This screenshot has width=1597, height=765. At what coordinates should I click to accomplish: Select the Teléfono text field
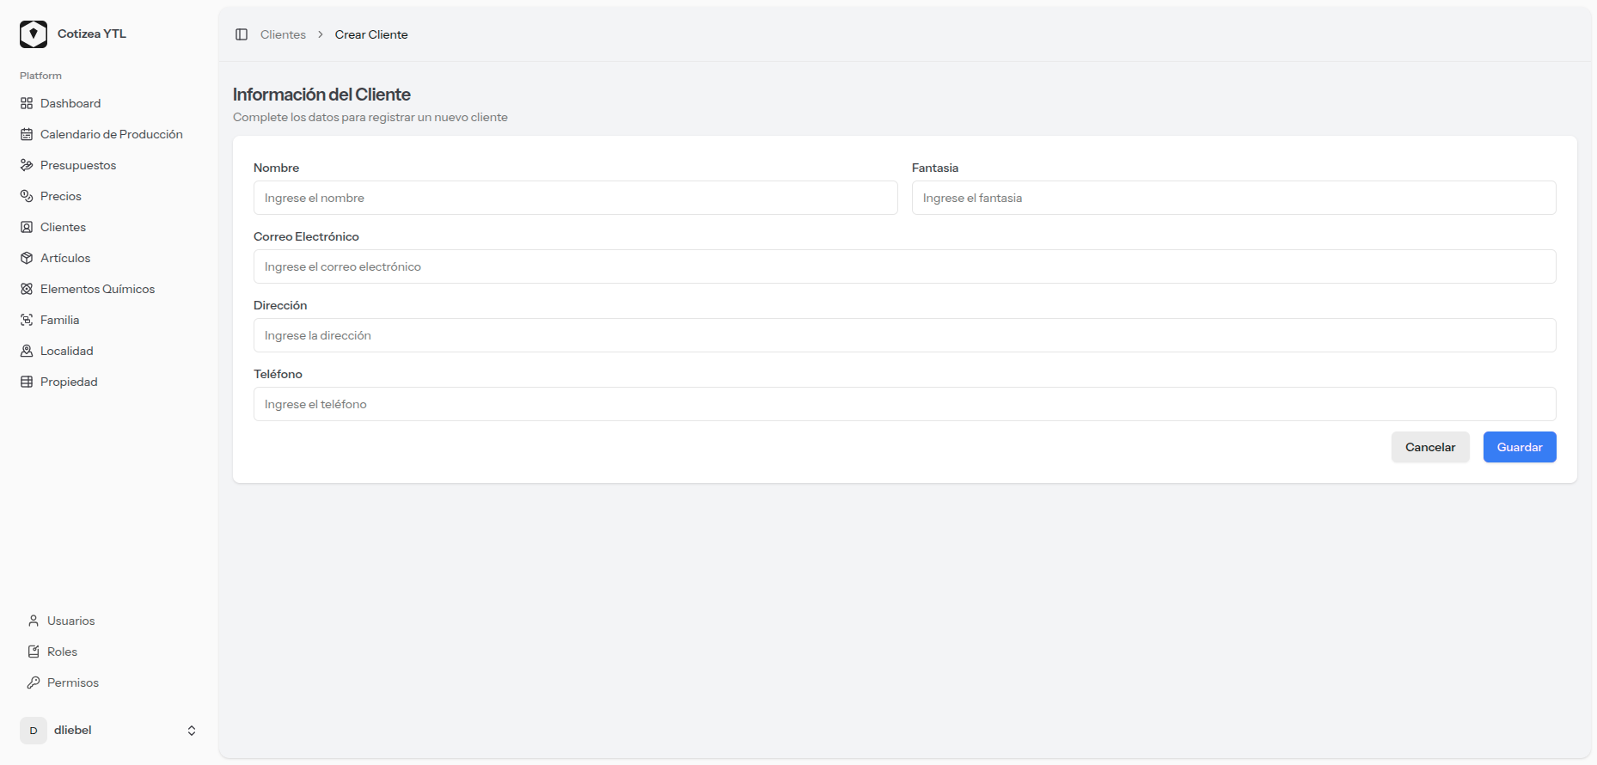(904, 404)
